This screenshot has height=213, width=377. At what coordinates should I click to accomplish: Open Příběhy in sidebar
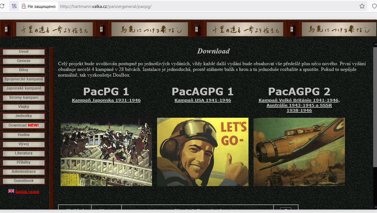23,162
